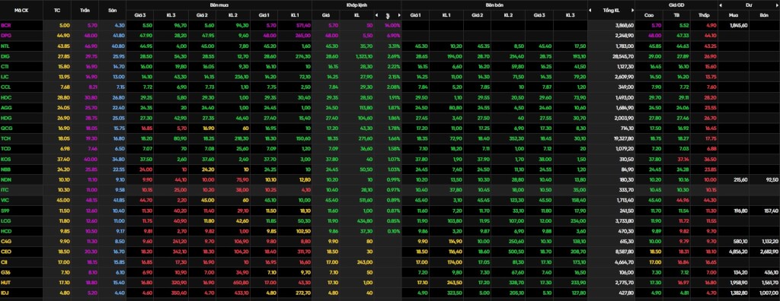This screenshot has height=301, width=780.
Task: Click the left arrow next to Tổng KL
Action: 590,10
